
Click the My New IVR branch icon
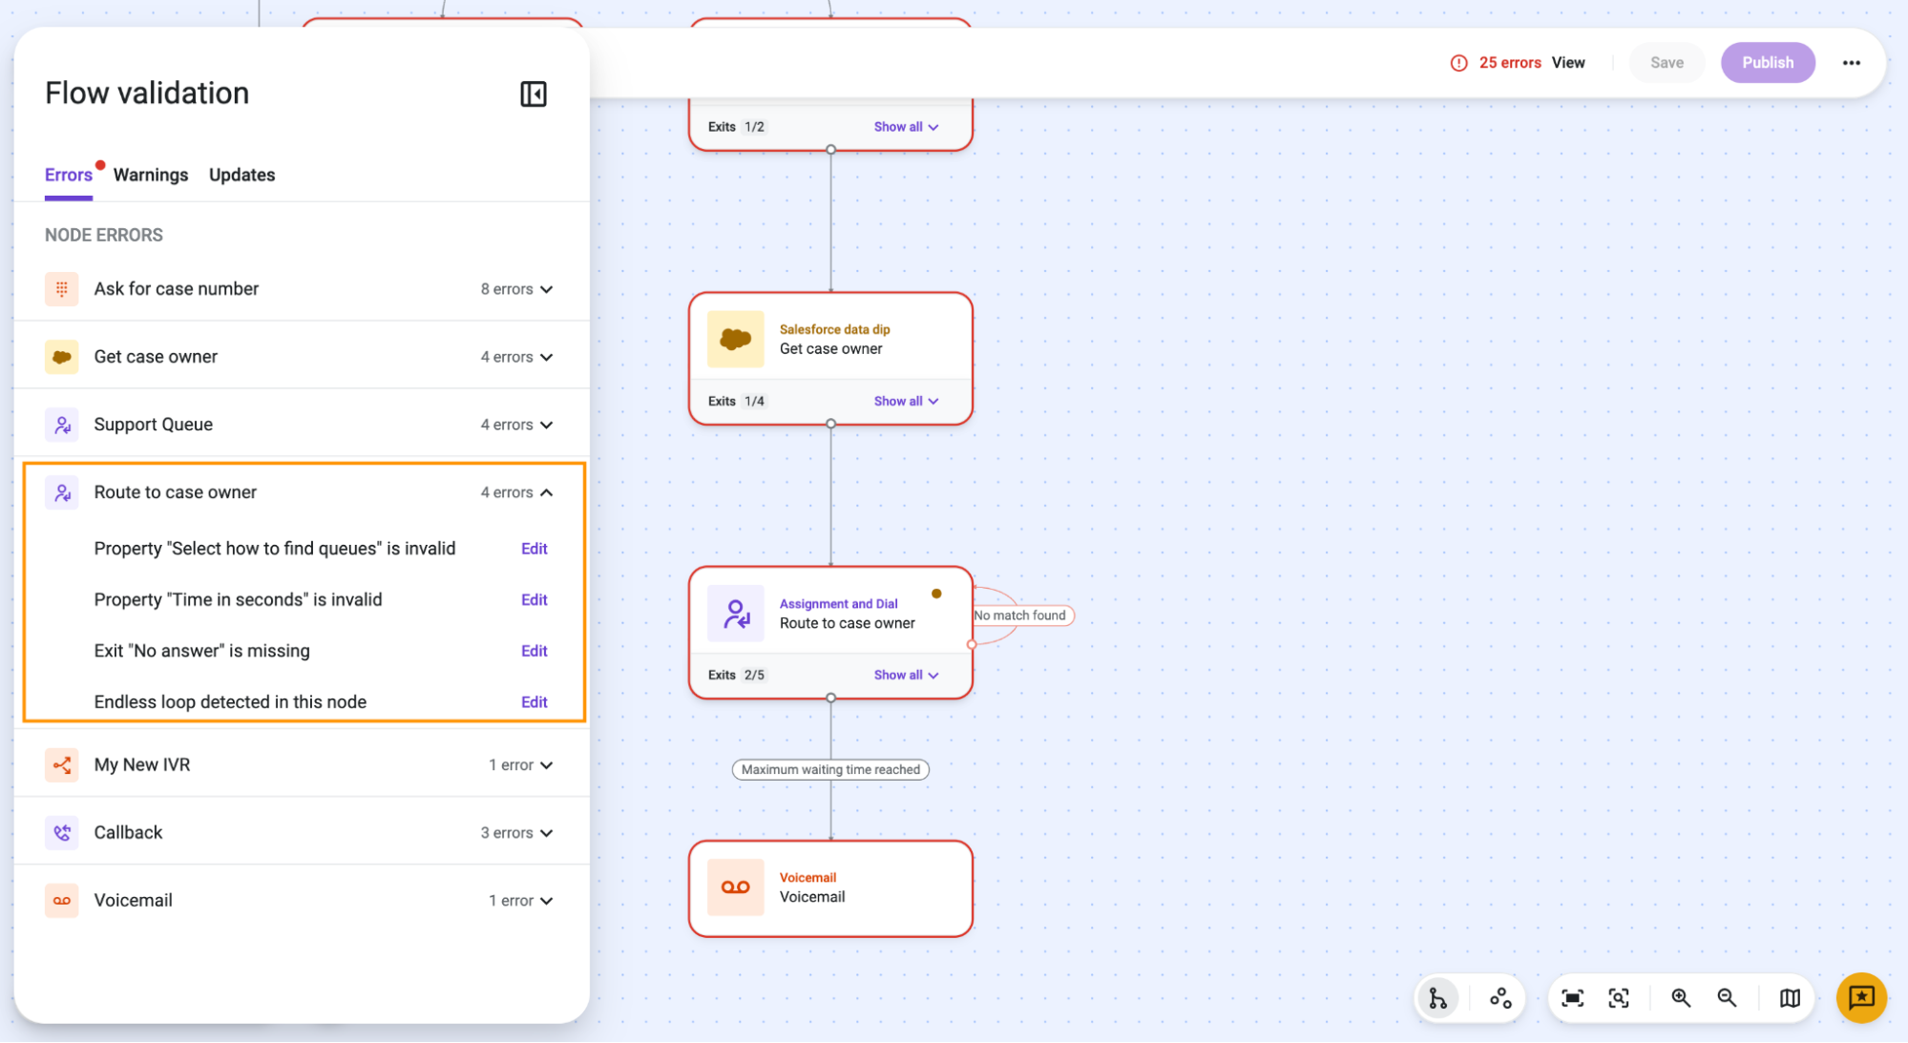click(x=62, y=765)
